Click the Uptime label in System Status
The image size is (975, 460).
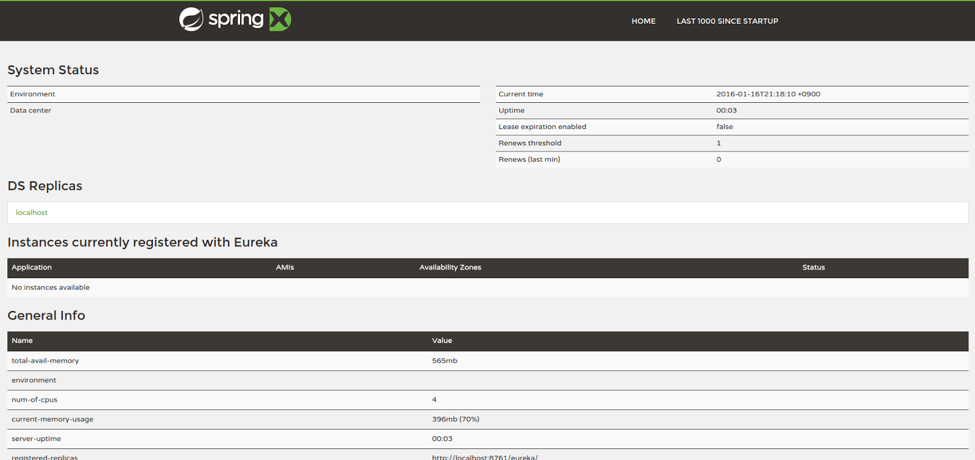pyautogui.click(x=511, y=110)
